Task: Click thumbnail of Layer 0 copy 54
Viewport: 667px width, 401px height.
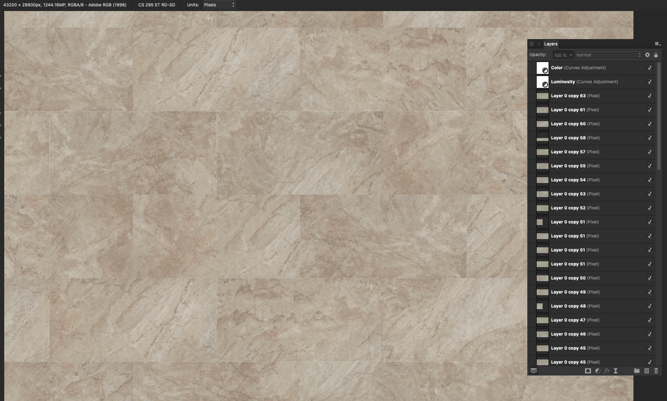Action: pos(543,180)
